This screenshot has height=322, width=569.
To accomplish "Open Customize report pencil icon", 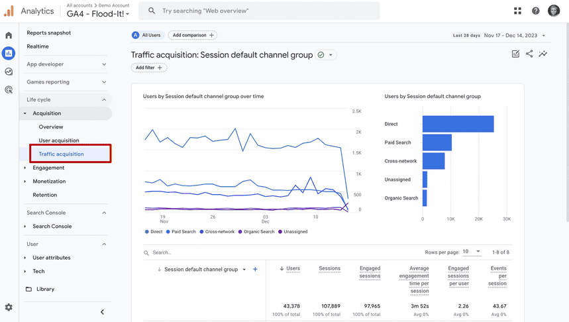I will click(x=515, y=54).
